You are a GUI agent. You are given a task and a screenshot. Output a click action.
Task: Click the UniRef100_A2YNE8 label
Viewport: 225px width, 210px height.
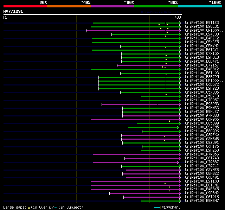tap(202, 170)
